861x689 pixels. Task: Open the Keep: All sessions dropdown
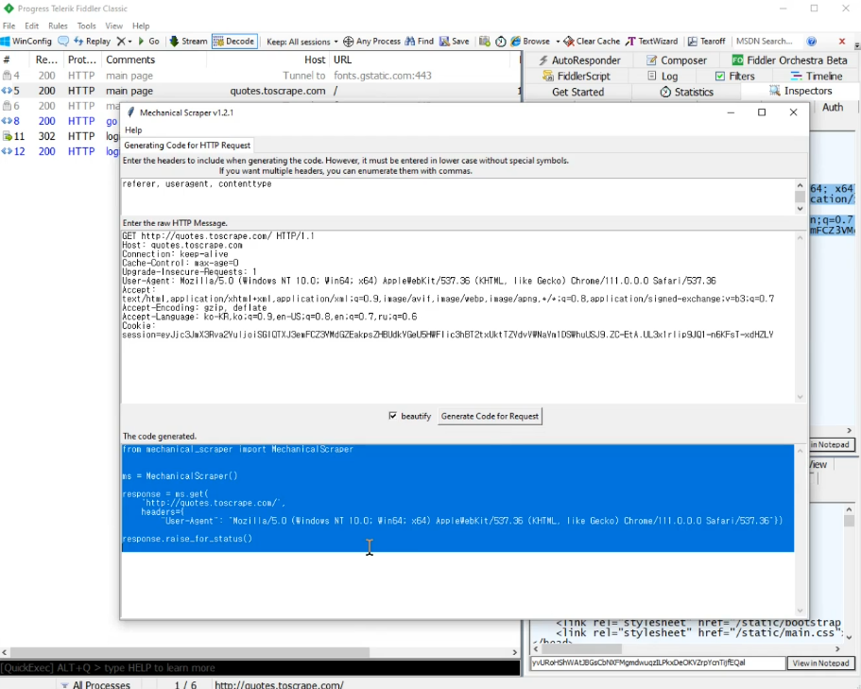click(302, 42)
